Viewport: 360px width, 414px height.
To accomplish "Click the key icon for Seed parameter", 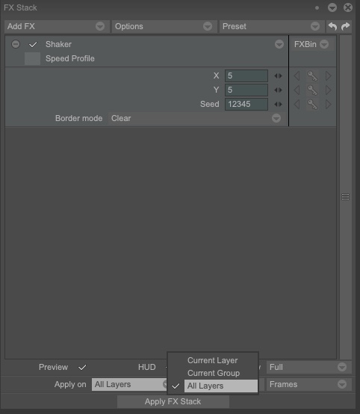I will (312, 105).
